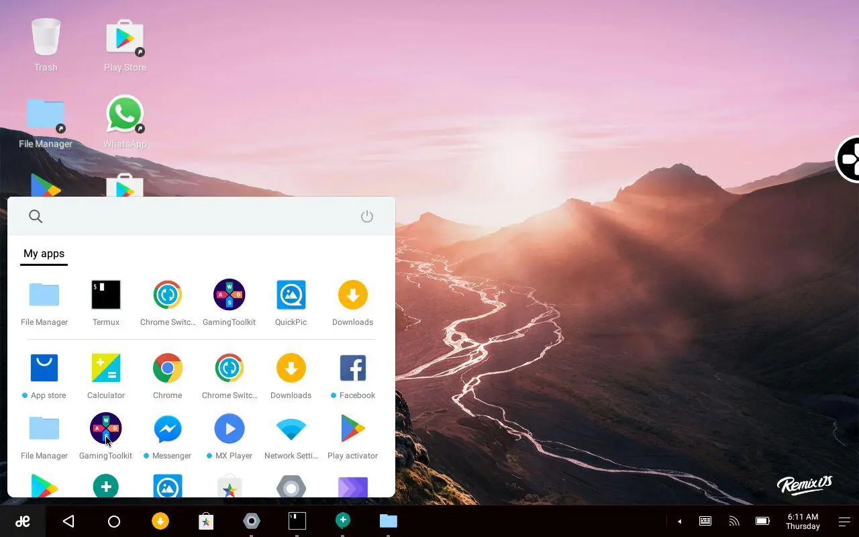Switch to the My apps tab
Viewport: 859px width, 537px height.
click(x=44, y=254)
